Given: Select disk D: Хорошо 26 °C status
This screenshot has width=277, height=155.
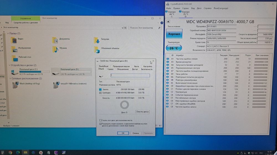Looking at the screenshot, I should click(185, 14).
